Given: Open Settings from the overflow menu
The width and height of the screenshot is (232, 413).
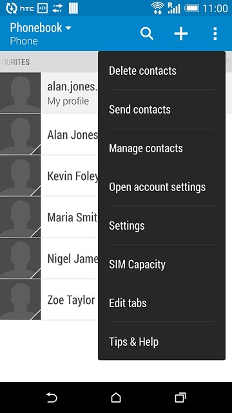Looking at the screenshot, I should click(162, 225).
